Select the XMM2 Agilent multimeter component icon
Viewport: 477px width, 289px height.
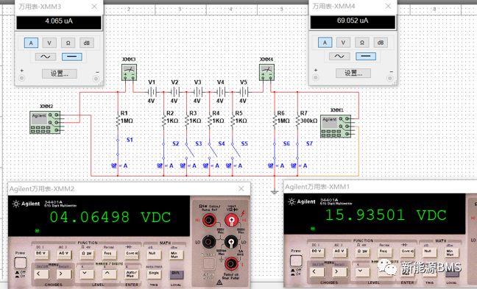click(45, 123)
